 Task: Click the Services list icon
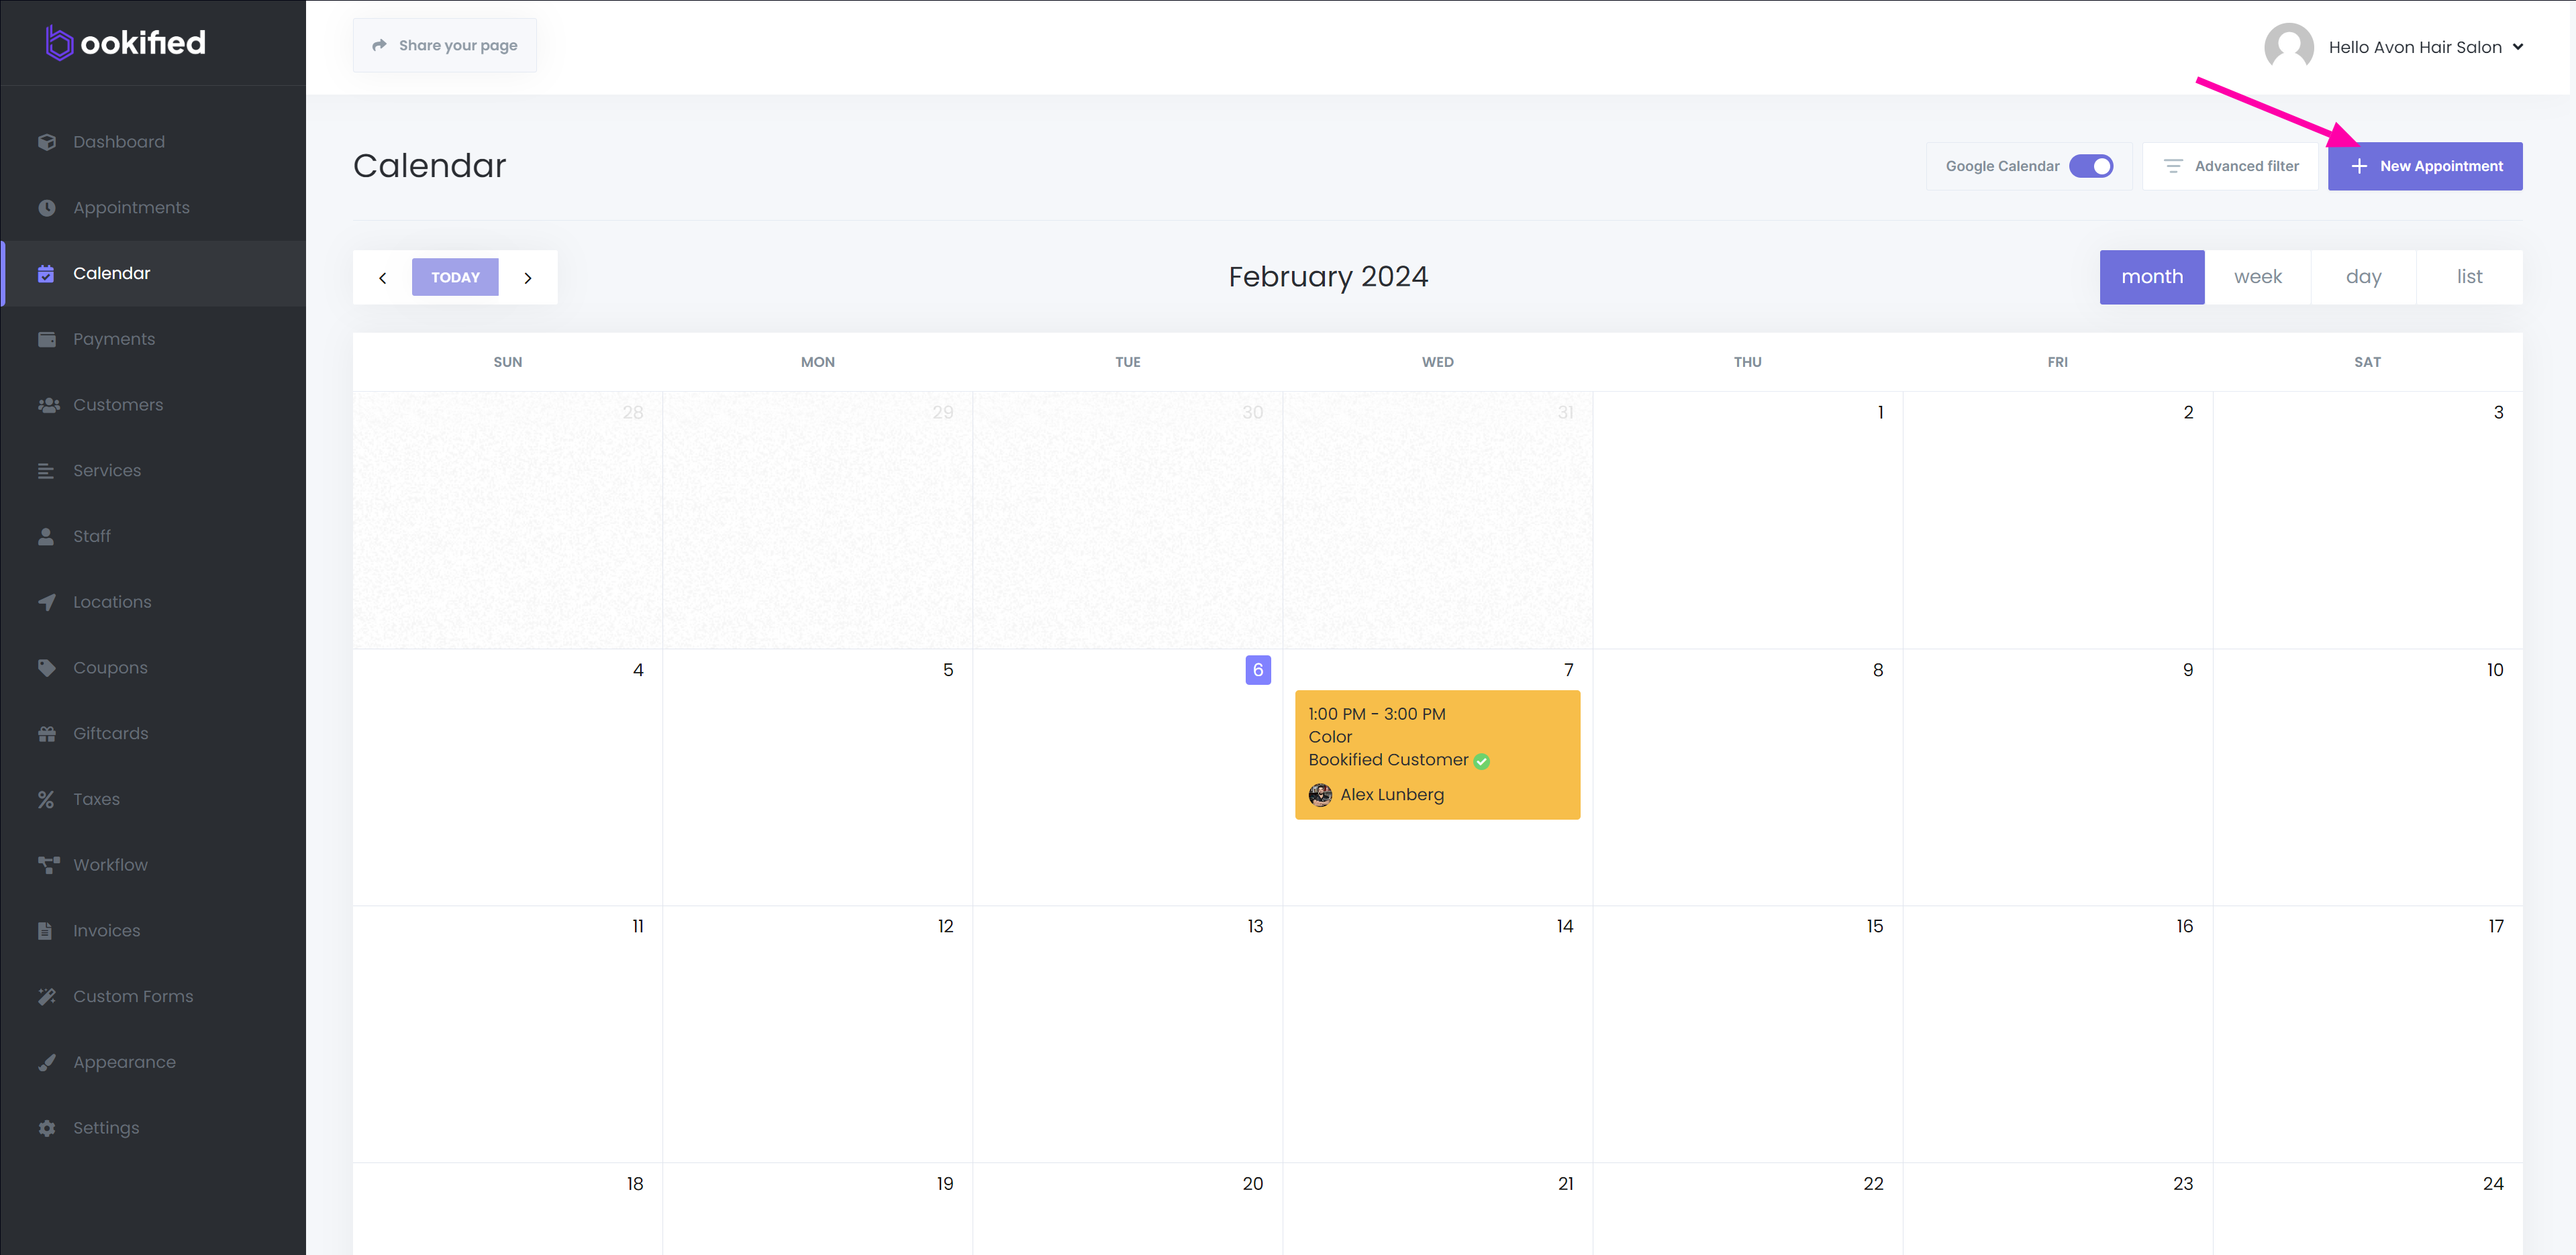point(46,471)
